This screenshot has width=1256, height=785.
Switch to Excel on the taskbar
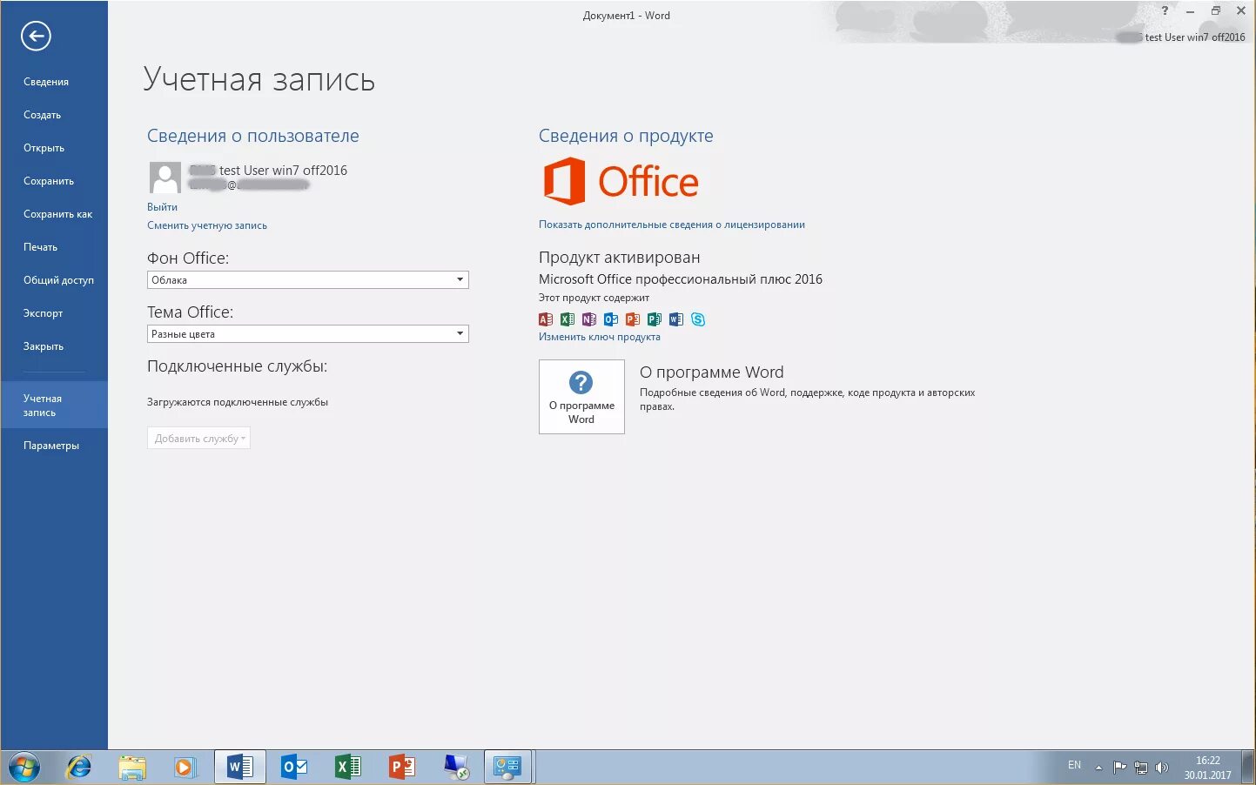click(x=348, y=767)
